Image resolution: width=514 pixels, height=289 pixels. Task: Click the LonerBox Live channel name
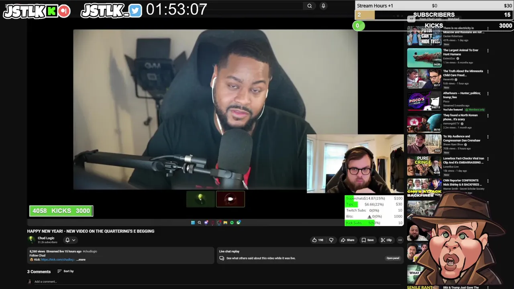pos(451,167)
